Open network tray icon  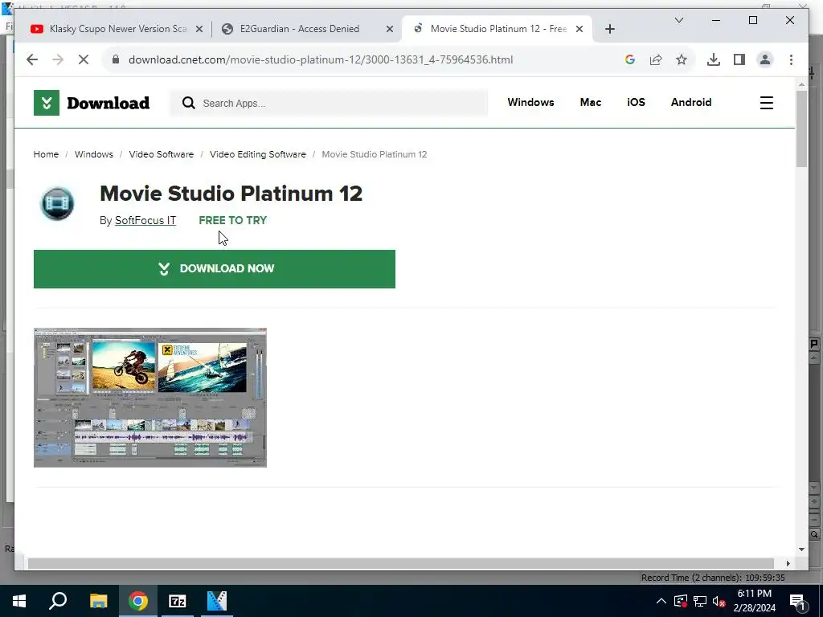point(700,601)
